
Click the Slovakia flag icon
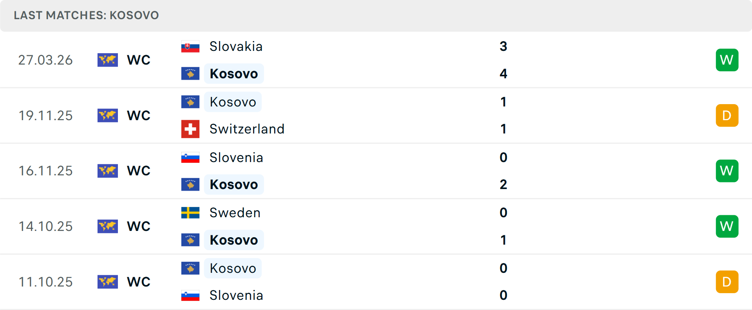190,46
